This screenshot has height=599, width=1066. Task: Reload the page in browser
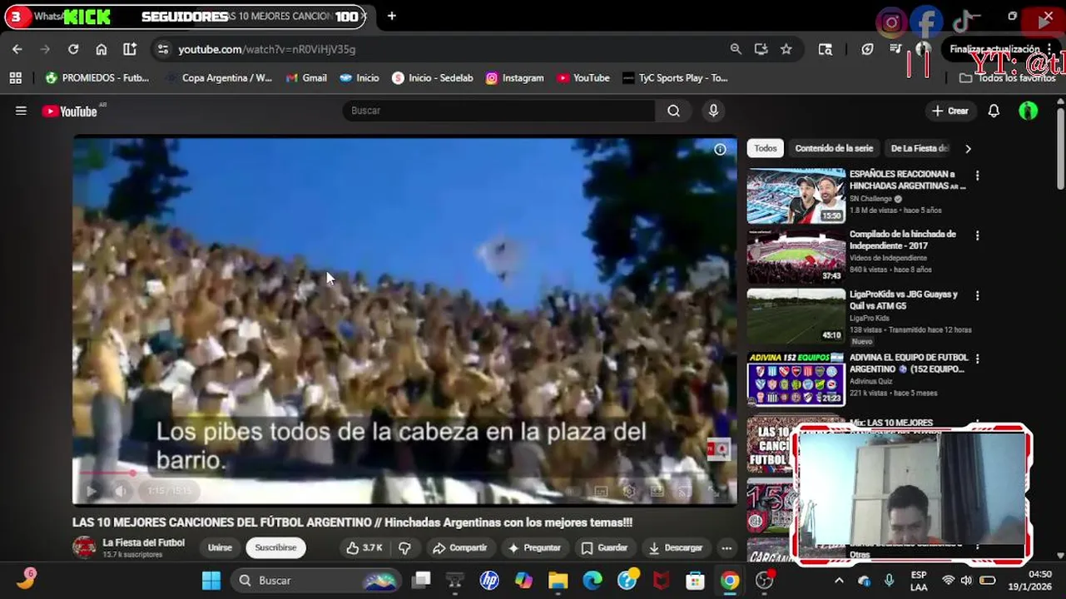[73, 49]
